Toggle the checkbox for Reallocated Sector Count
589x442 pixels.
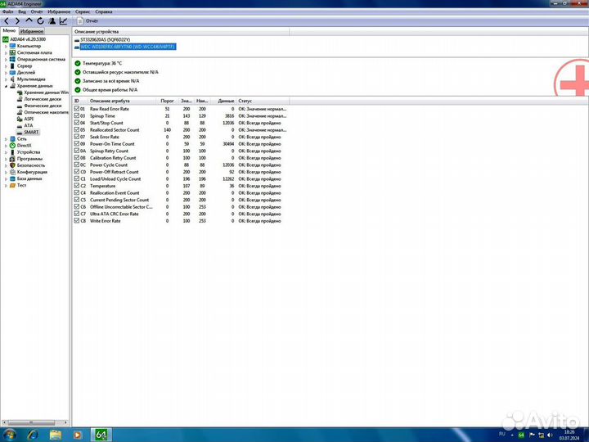(77, 129)
